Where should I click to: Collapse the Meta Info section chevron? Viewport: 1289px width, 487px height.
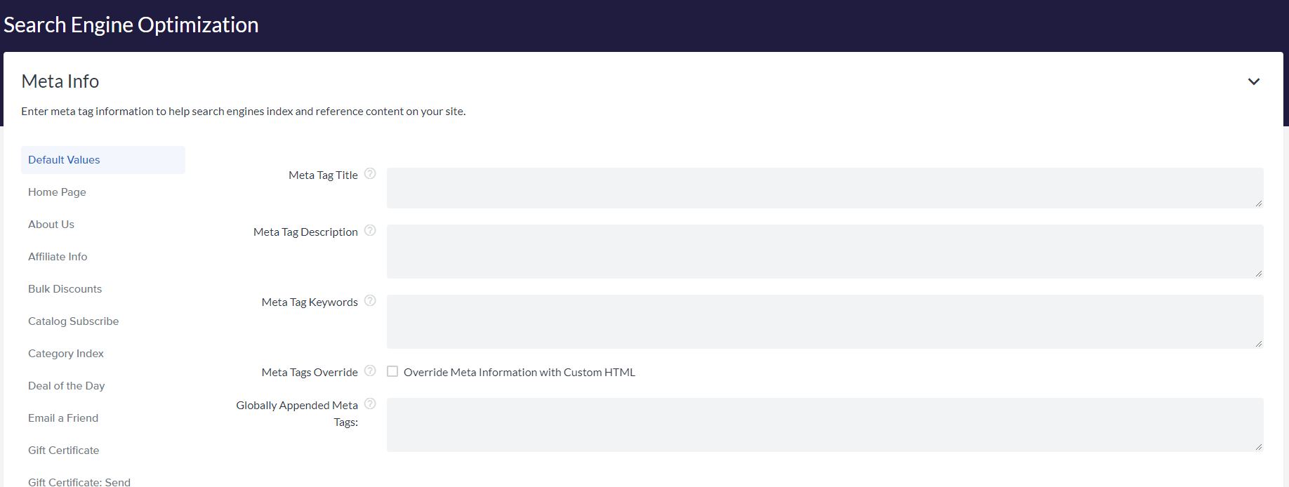tap(1253, 82)
